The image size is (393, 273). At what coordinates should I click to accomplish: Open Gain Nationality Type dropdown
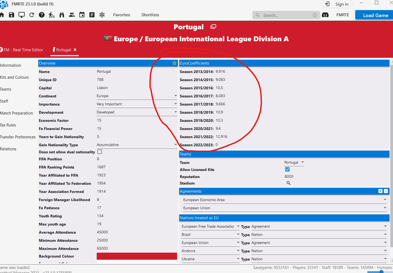tap(137, 145)
